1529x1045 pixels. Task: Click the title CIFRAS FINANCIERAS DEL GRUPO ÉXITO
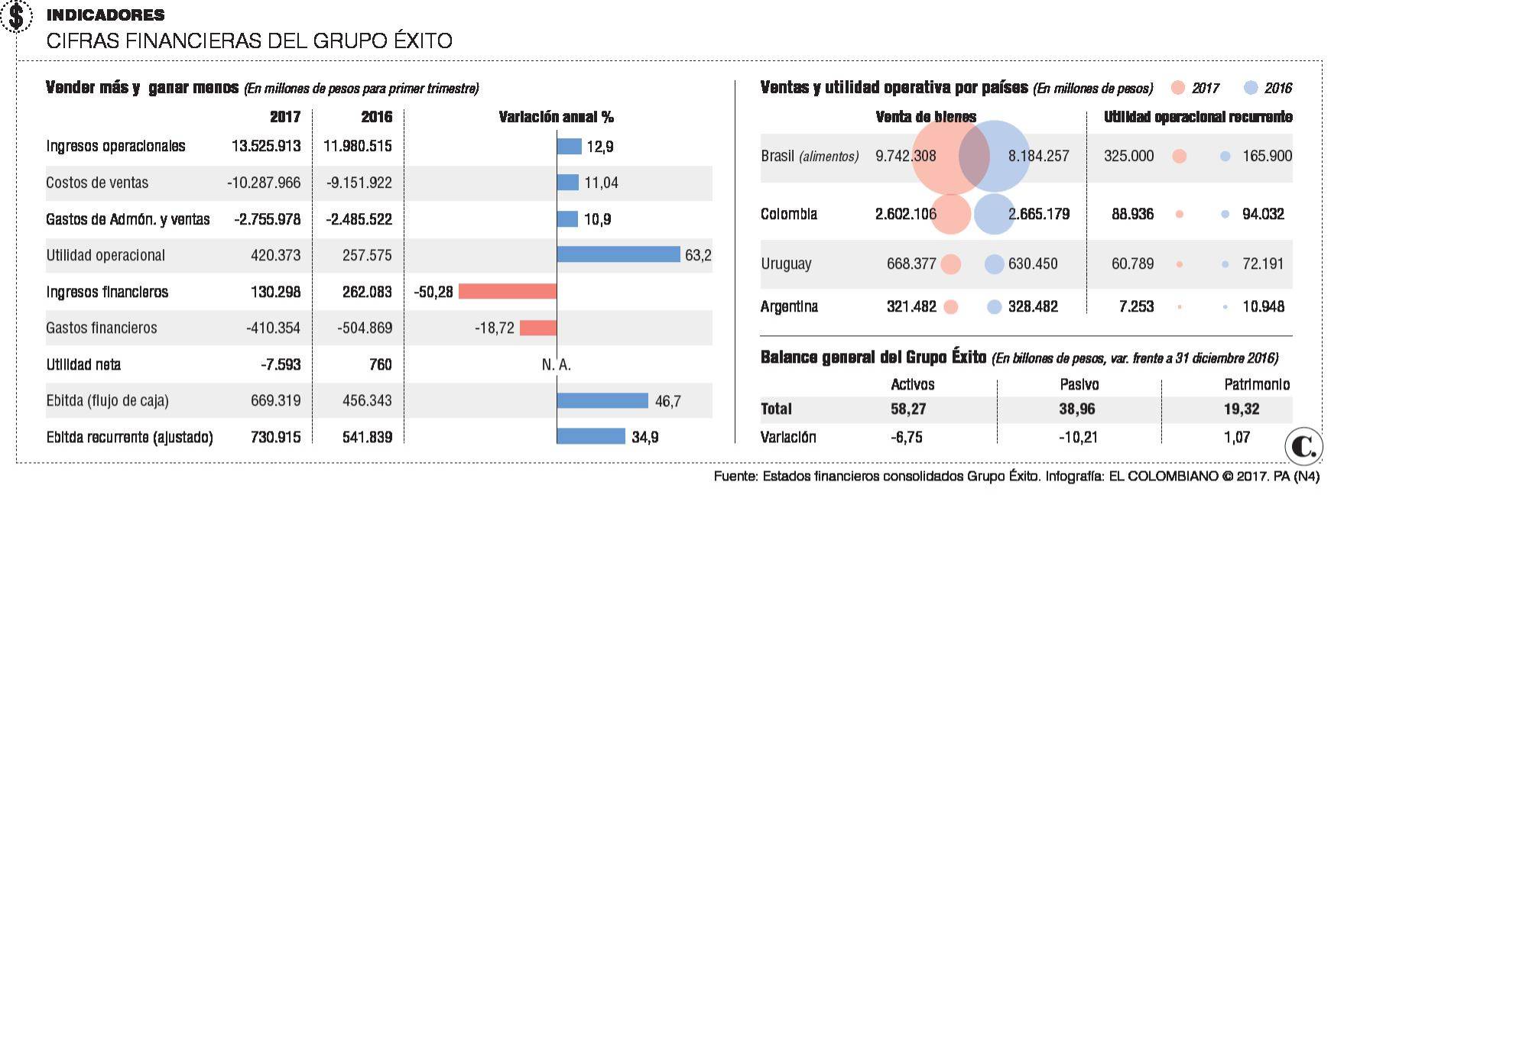pos(249,40)
